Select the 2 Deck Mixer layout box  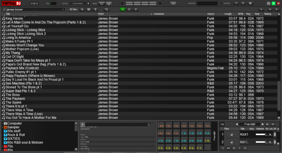click(x=78, y=4)
